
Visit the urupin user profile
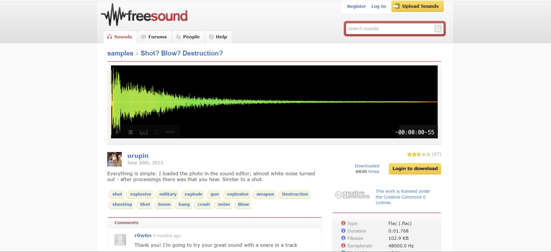tap(138, 156)
